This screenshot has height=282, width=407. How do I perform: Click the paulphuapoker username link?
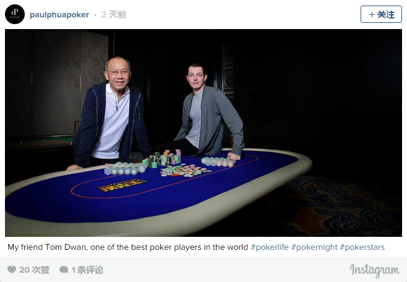59,14
